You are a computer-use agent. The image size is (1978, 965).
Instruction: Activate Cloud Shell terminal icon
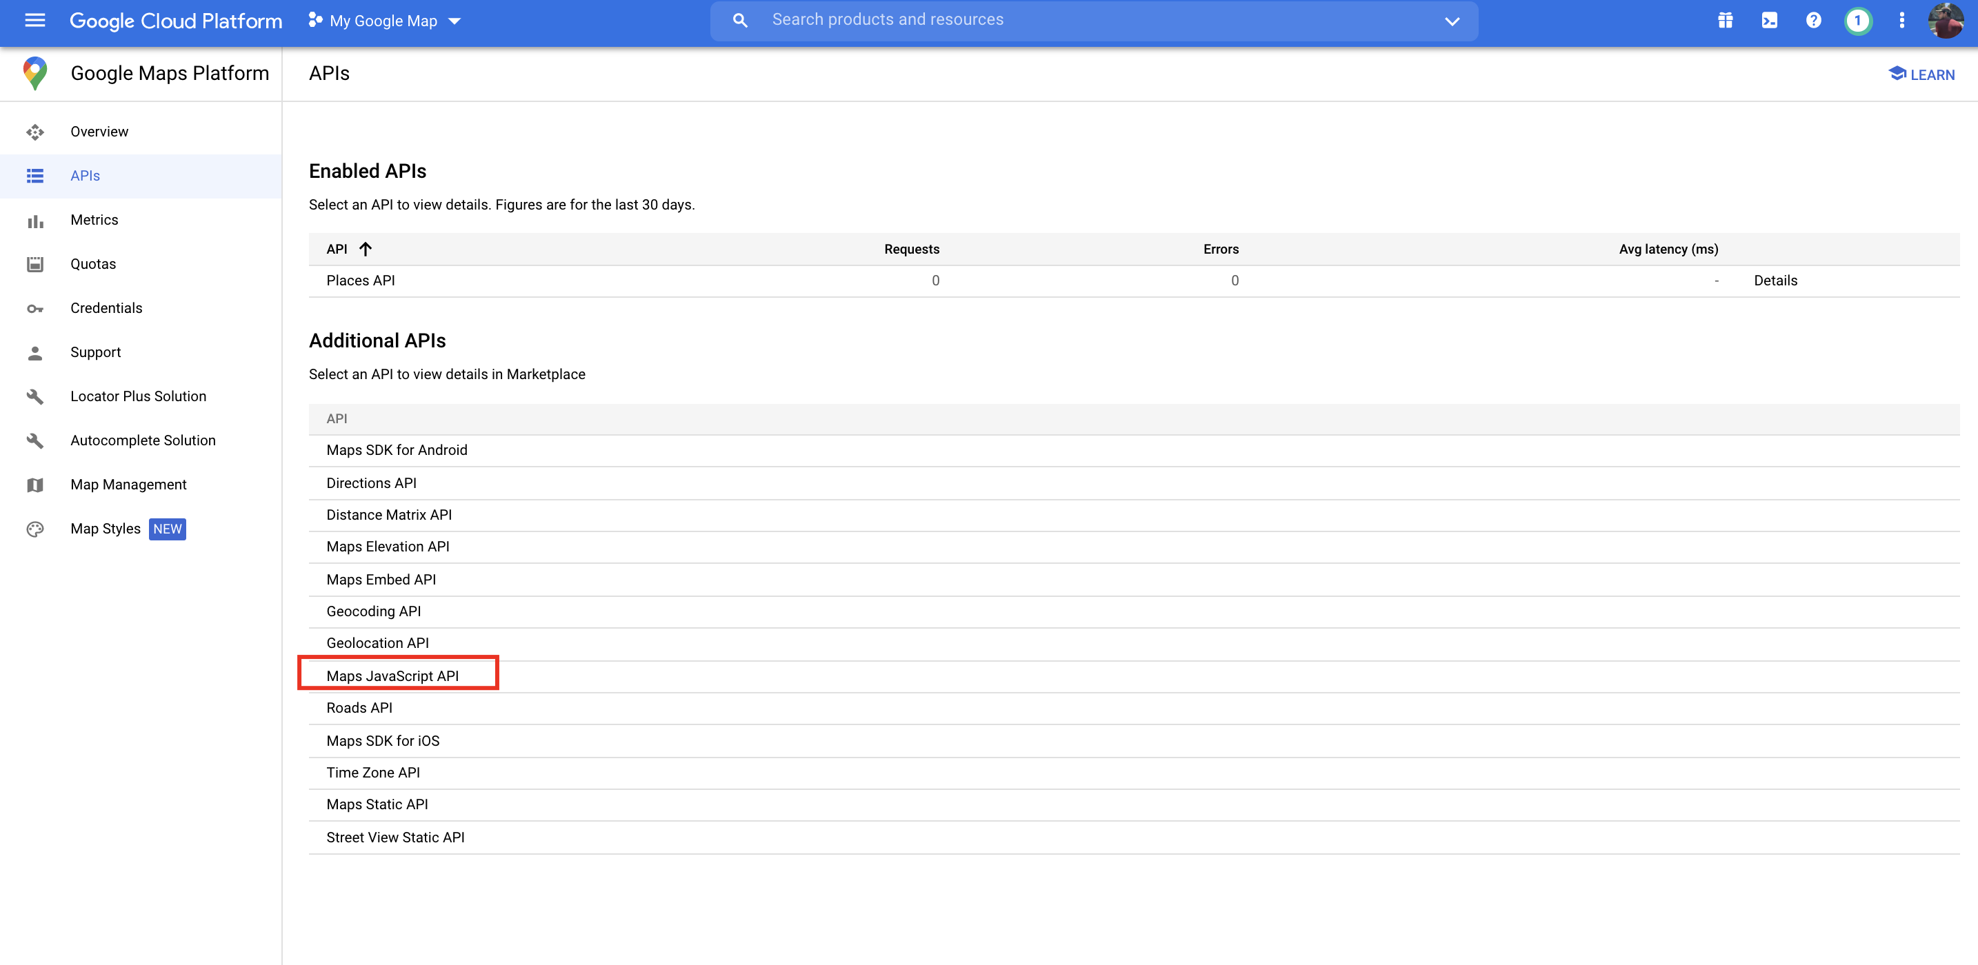coord(1769,21)
